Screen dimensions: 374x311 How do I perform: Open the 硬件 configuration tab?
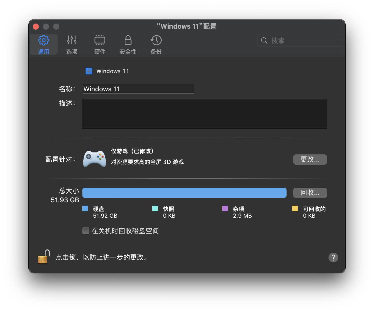pos(100,44)
